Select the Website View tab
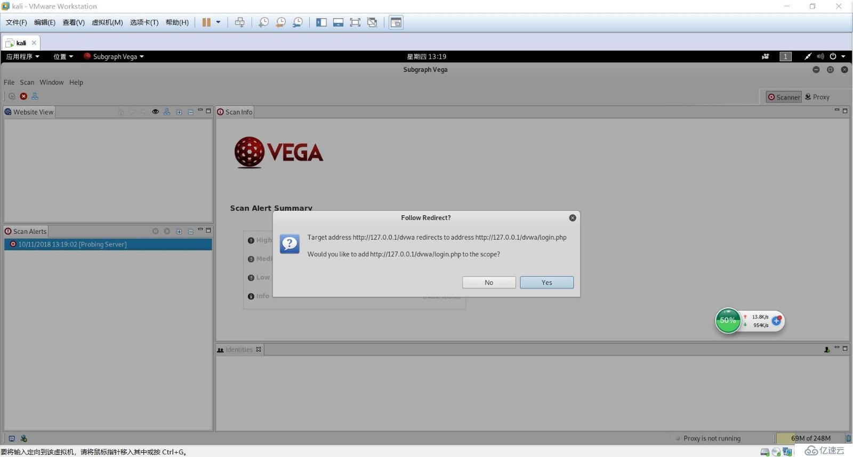 pos(29,112)
